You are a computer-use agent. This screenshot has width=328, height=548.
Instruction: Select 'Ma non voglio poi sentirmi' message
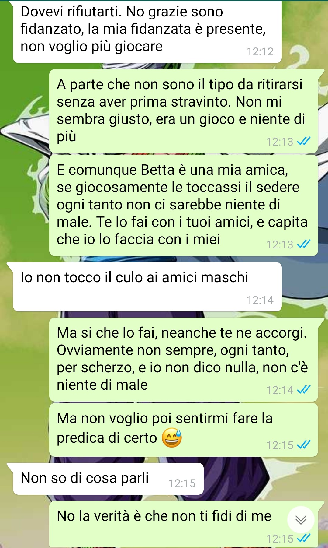click(184, 430)
